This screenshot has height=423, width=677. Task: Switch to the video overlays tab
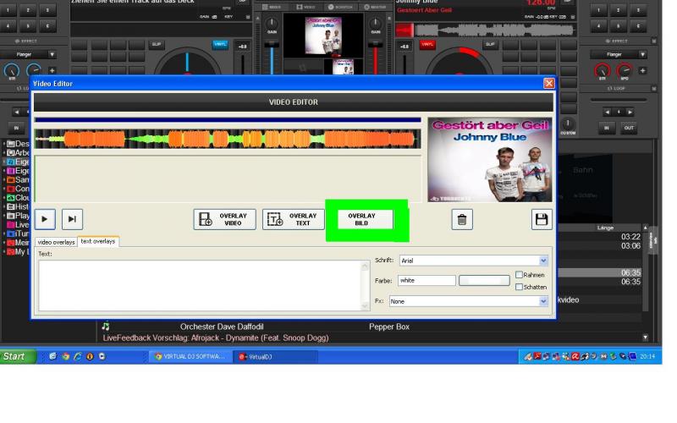click(56, 242)
